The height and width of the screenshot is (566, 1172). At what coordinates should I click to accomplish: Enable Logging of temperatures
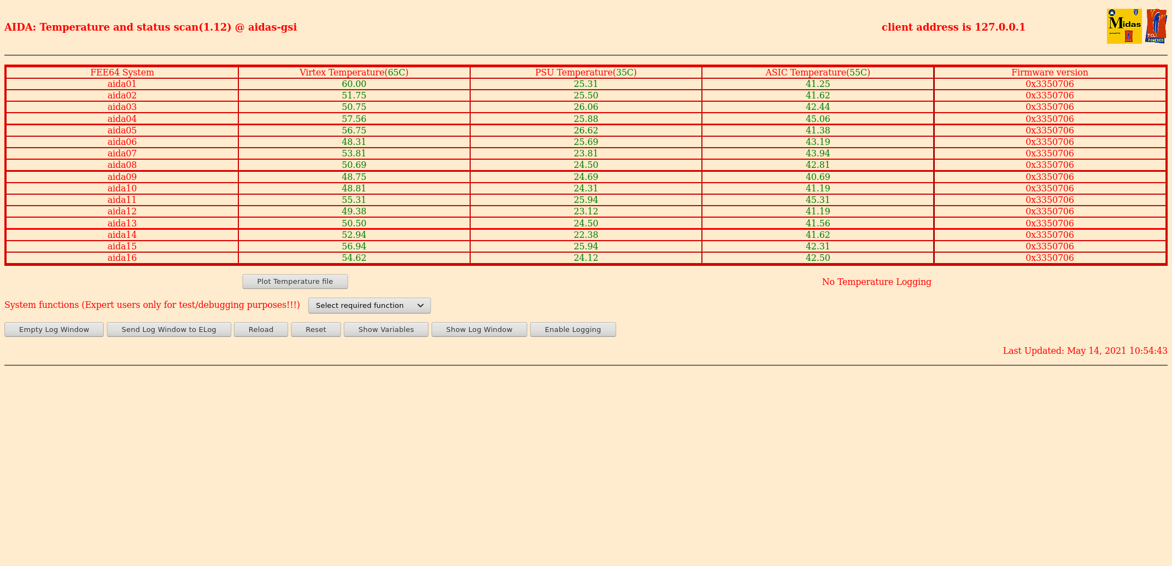point(573,330)
